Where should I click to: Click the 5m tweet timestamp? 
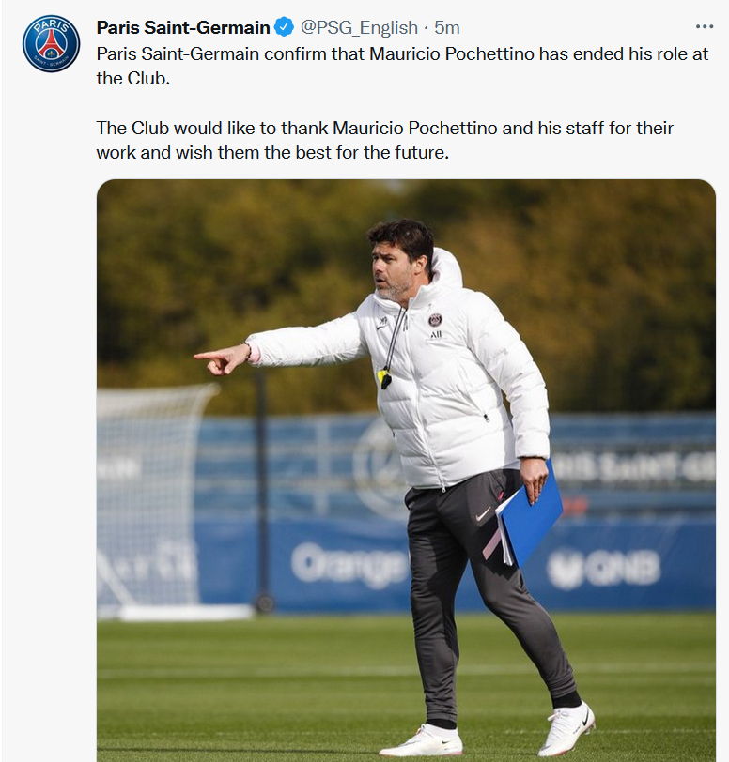(x=447, y=28)
